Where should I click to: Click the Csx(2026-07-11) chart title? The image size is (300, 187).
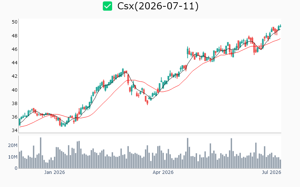158,6
